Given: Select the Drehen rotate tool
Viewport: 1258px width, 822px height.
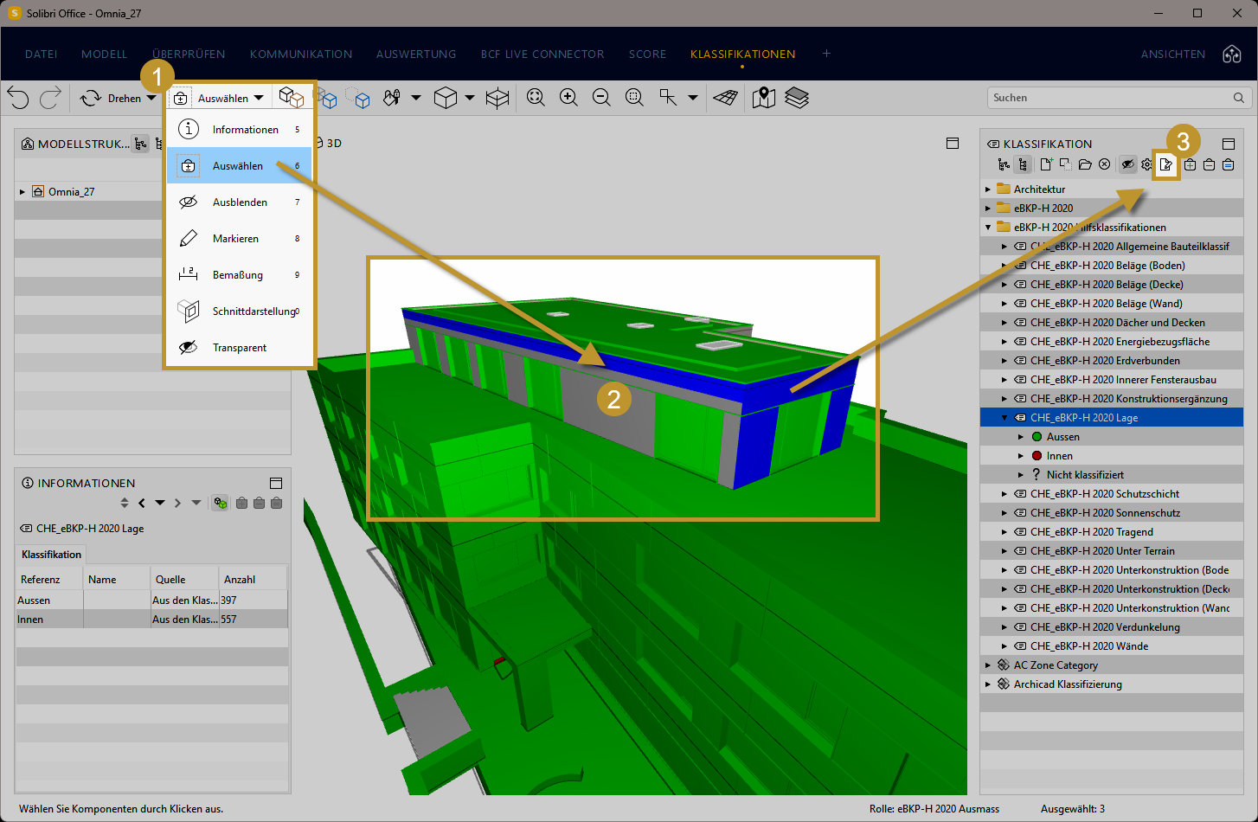Looking at the screenshot, I should (111, 98).
